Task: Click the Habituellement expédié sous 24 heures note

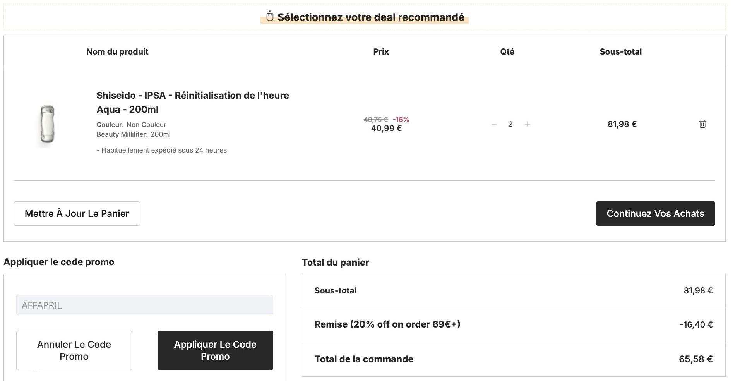Action: [x=162, y=150]
